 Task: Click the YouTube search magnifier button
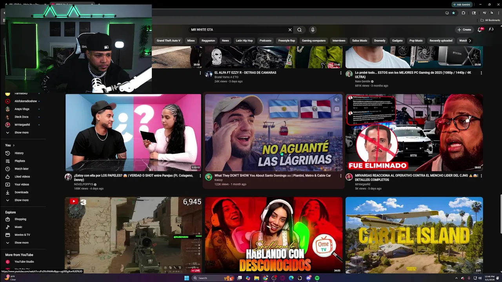(299, 30)
